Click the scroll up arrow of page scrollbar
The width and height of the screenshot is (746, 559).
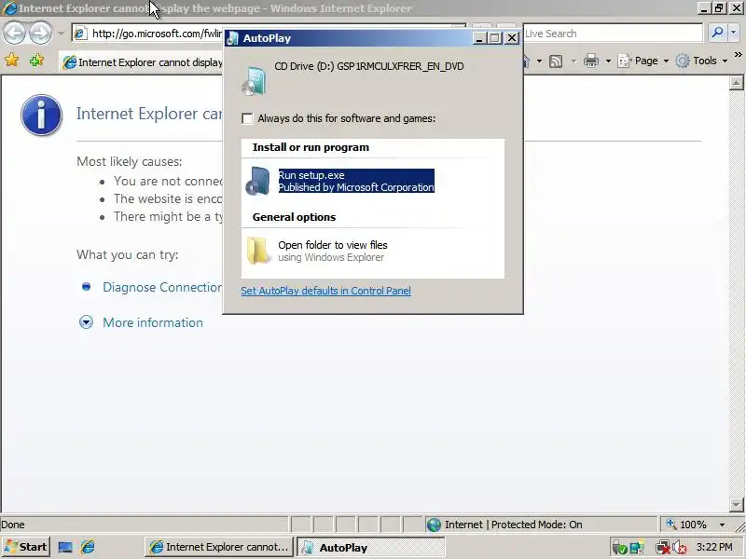[736, 83]
